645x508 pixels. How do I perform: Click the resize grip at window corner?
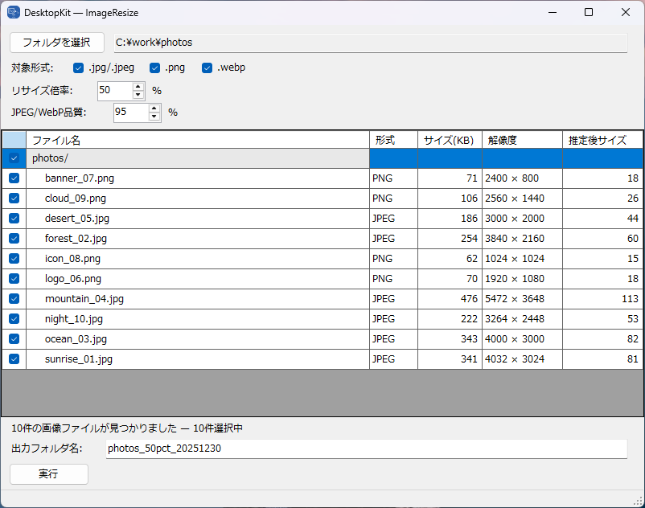tap(638, 501)
